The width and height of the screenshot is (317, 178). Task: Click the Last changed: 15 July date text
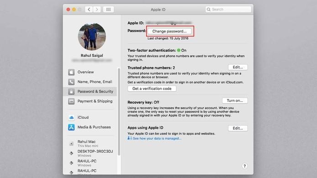[168, 38]
